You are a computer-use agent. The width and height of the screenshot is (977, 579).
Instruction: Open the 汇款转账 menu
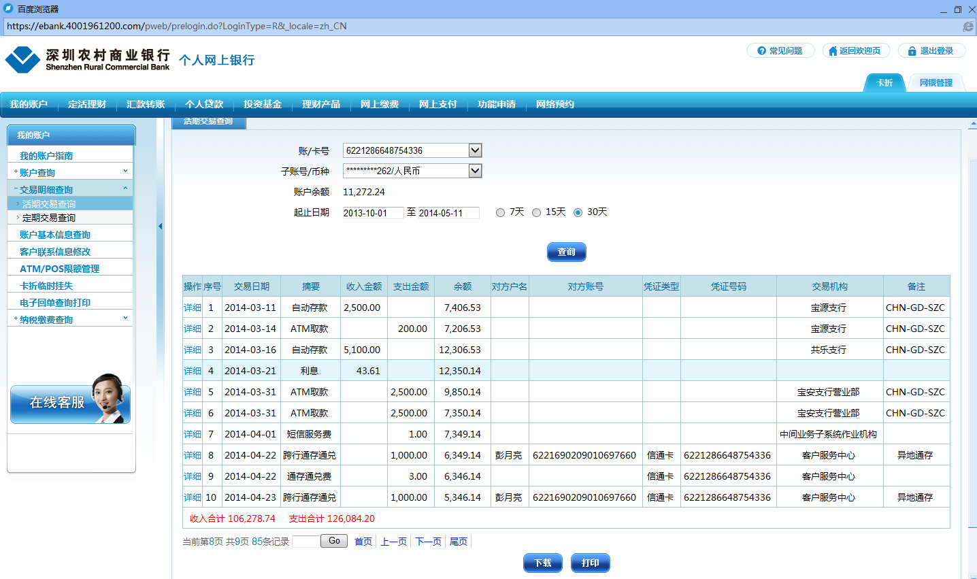click(146, 104)
